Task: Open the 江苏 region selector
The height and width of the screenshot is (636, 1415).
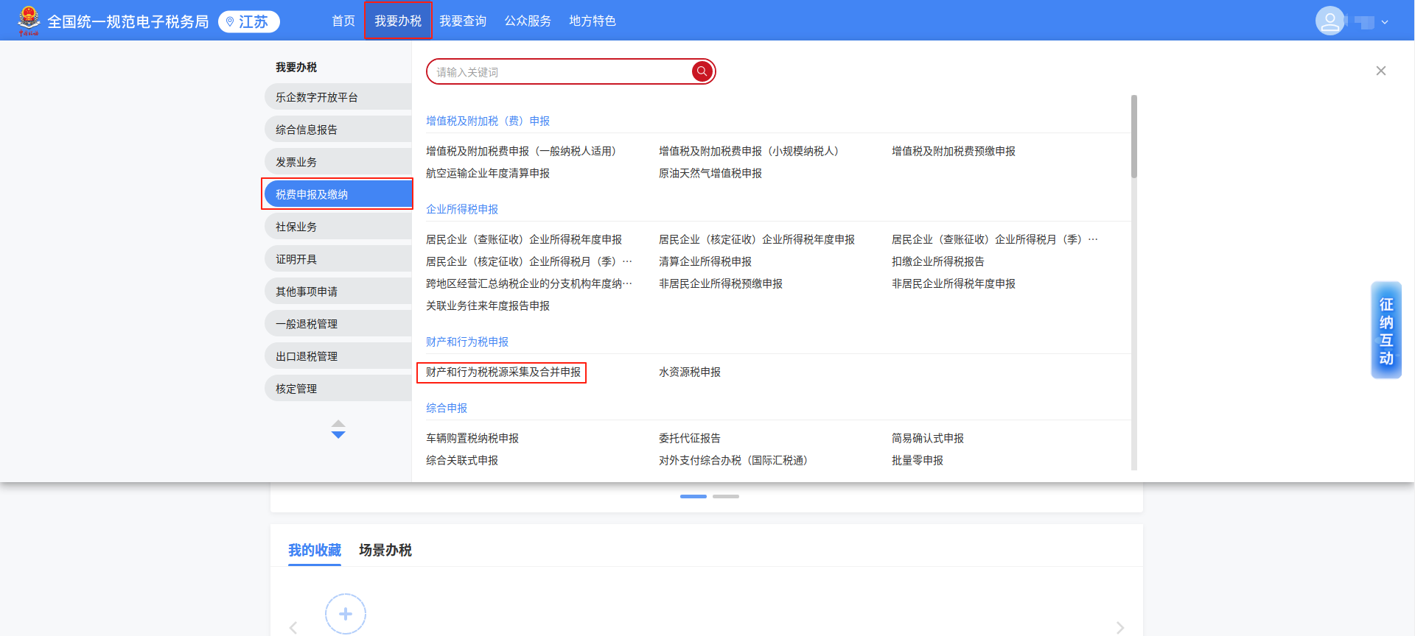Action: (x=249, y=22)
